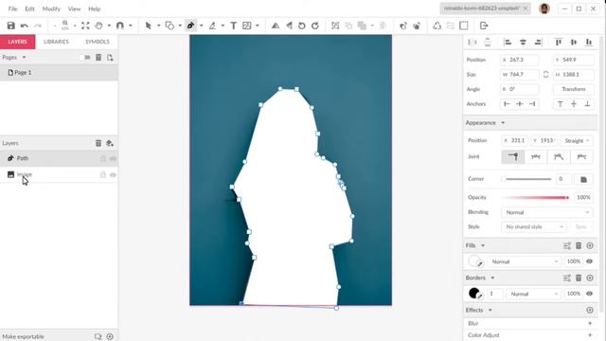Toggle the Snap magnet icon
Viewport: 606px width, 341px height.
click(120, 26)
